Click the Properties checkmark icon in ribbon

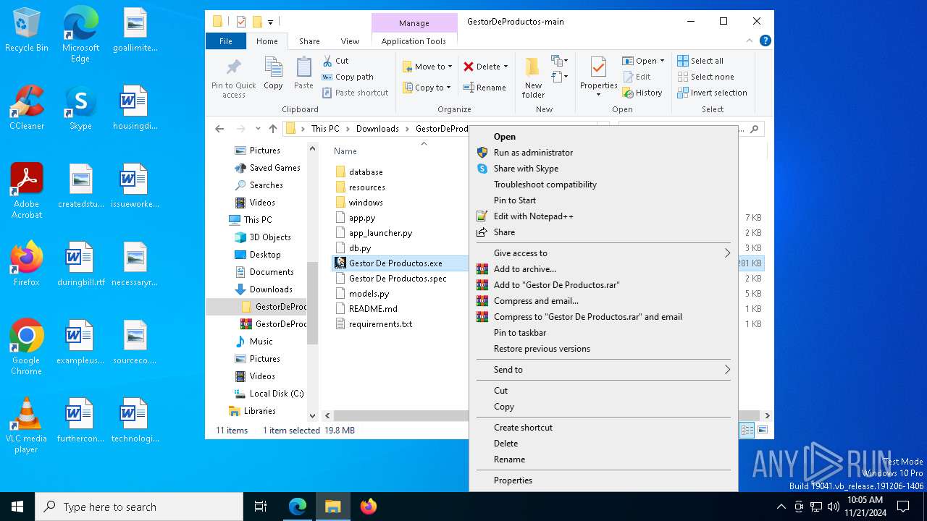pyautogui.click(x=598, y=67)
